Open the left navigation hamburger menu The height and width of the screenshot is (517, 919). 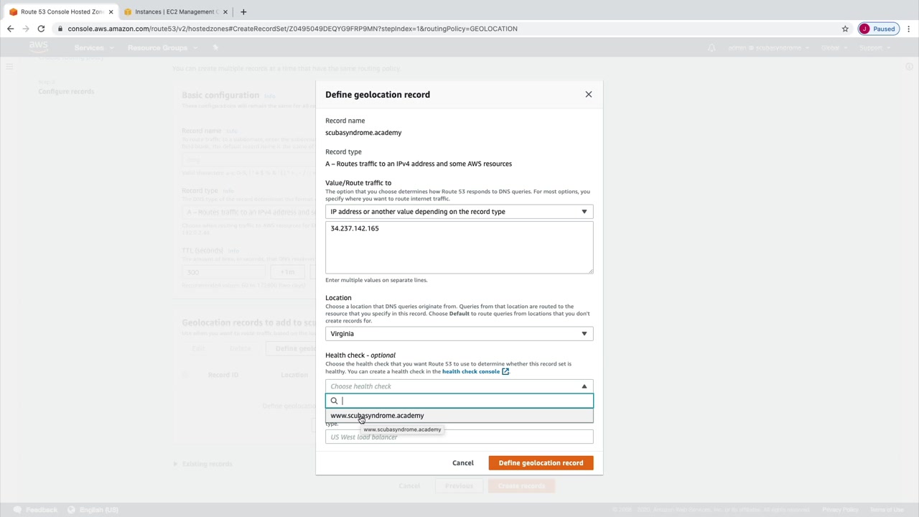tap(9, 67)
